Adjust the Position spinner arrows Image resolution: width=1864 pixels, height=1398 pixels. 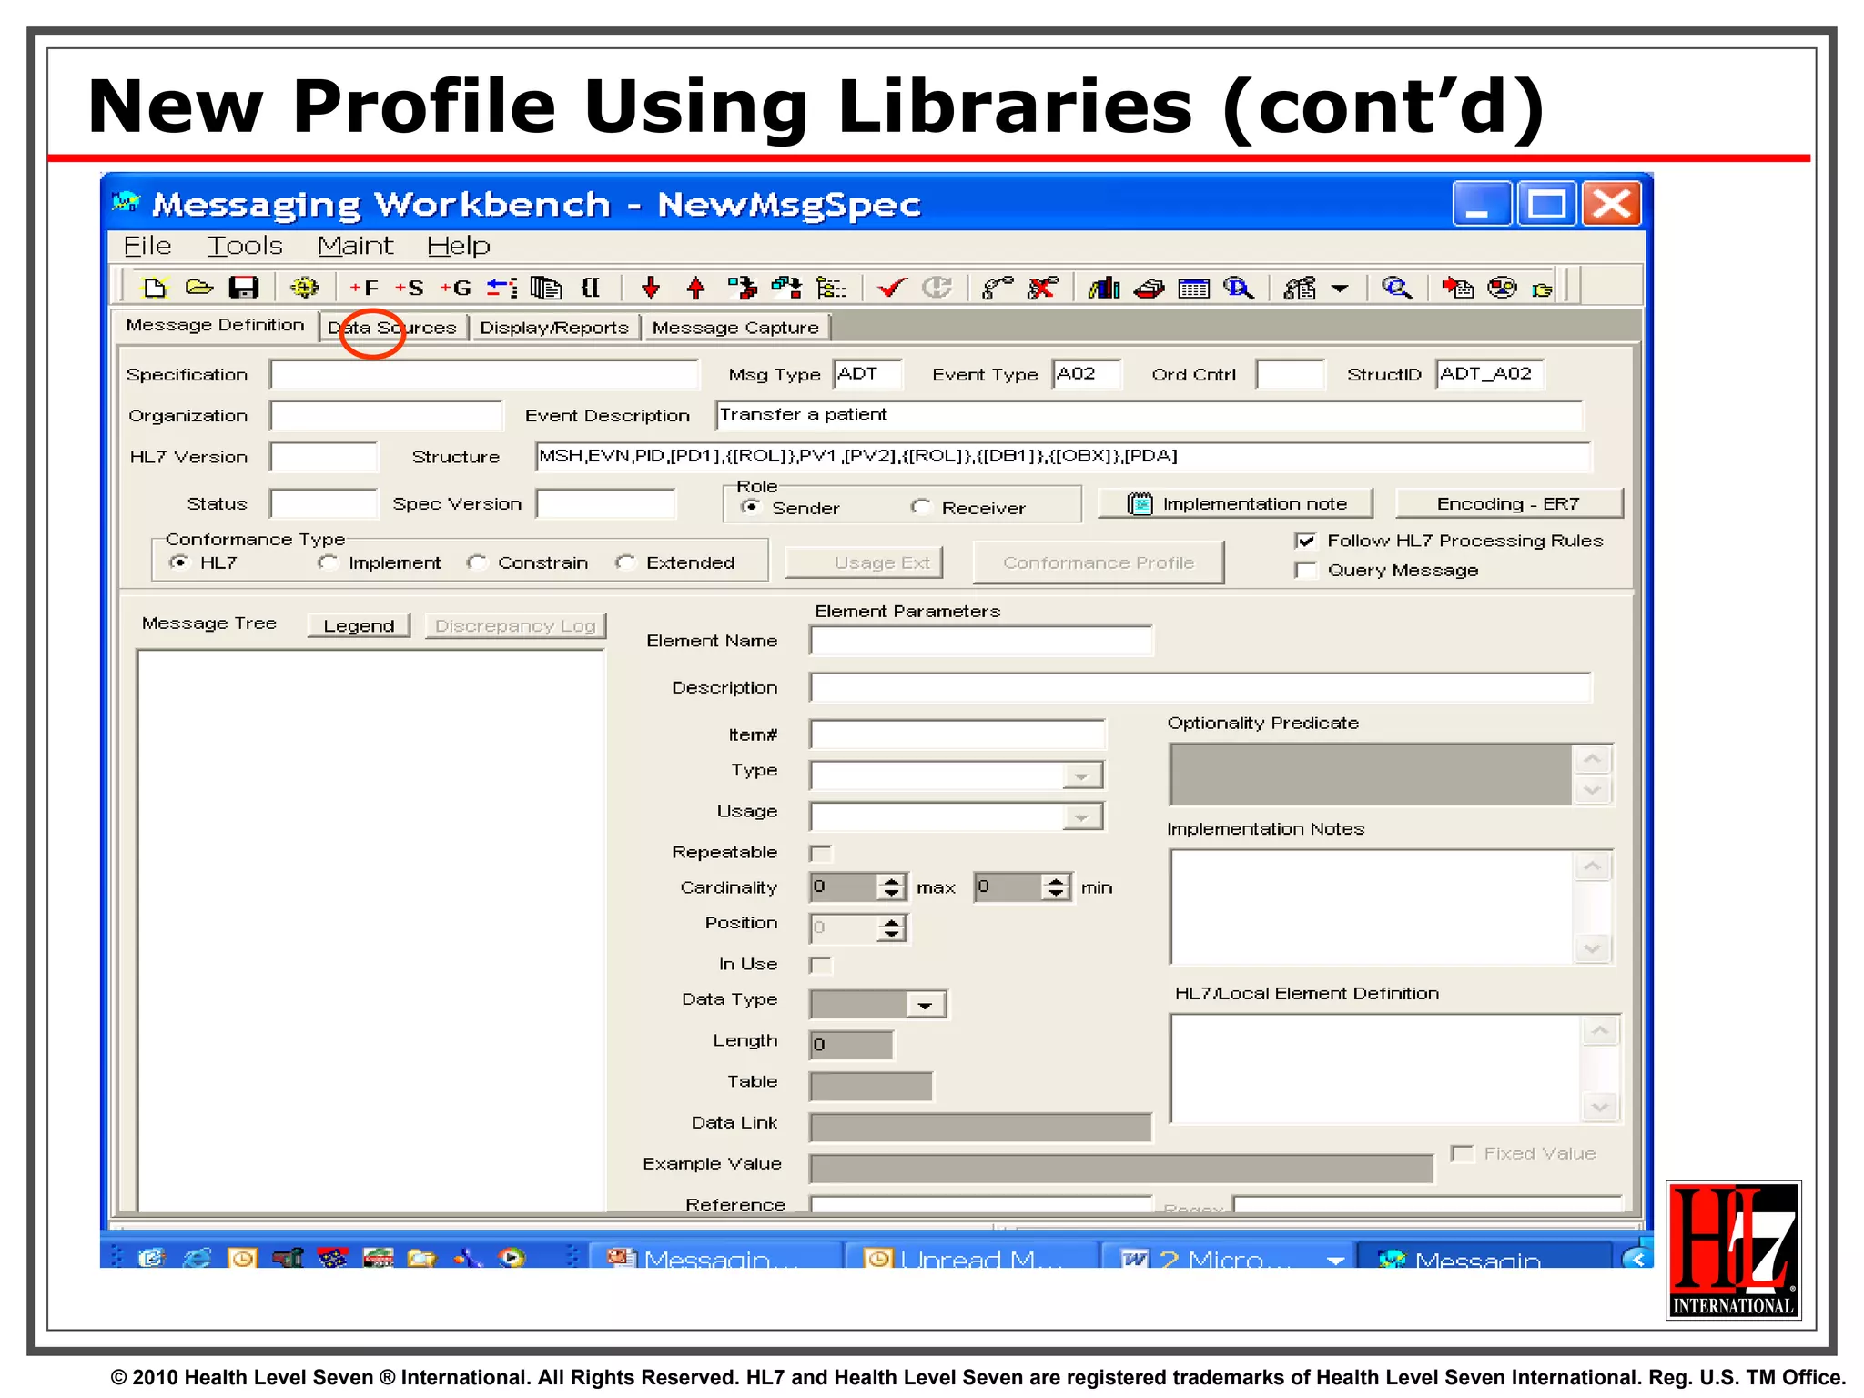(x=892, y=928)
